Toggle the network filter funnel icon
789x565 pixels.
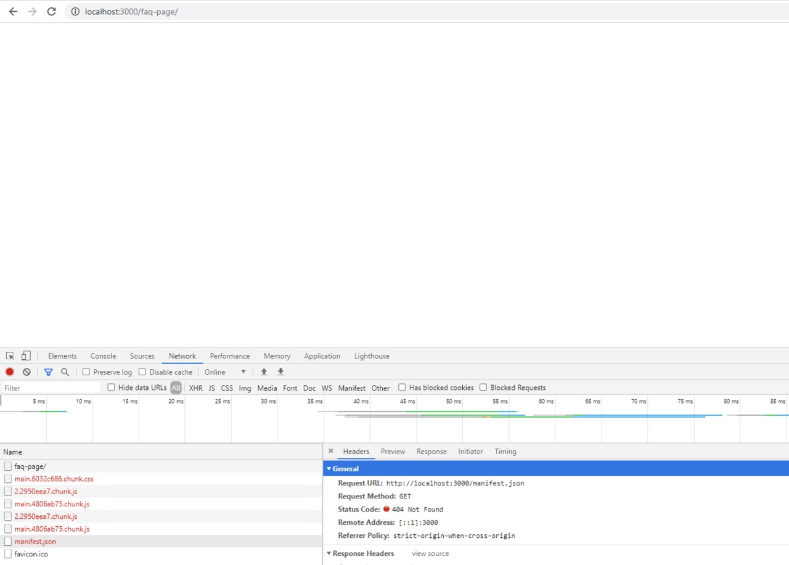coord(48,372)
